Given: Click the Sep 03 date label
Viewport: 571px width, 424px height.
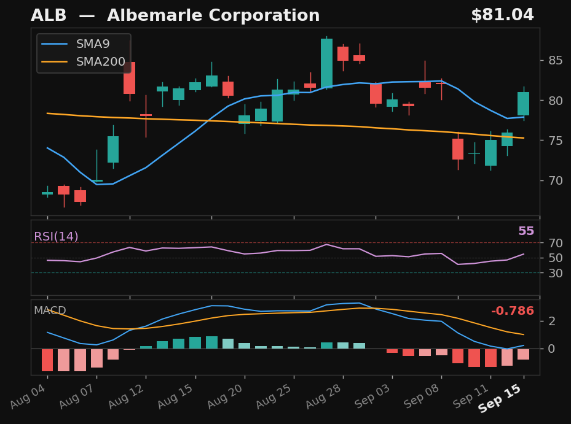Looking at the screenshot, I should [372, 396].
